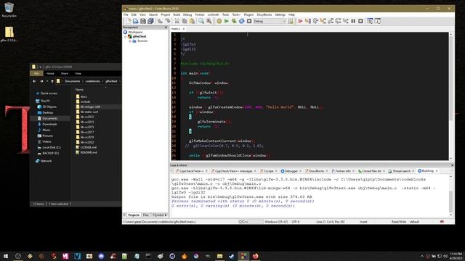Switch to the Files management tab
Viewport: 465px width, 261px height.
pyautogui.click(x=145, y=215)
